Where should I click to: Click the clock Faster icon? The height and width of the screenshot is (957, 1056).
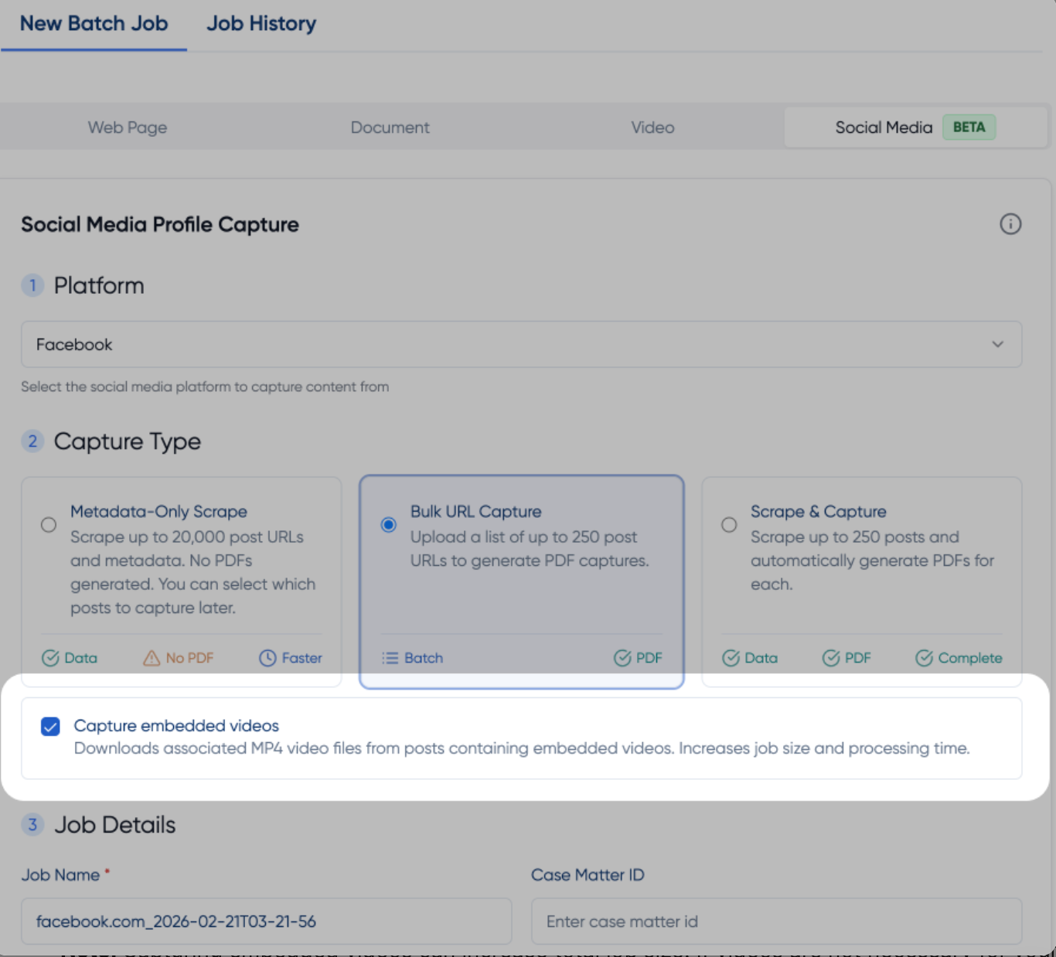pos(267,658)
